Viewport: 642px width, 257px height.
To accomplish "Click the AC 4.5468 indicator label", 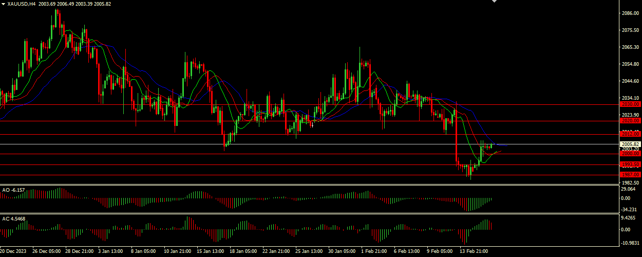I will 14,219.
